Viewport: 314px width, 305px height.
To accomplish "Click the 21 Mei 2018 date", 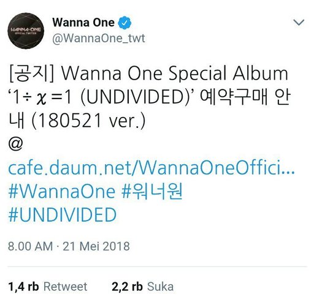I will [96, 246].
